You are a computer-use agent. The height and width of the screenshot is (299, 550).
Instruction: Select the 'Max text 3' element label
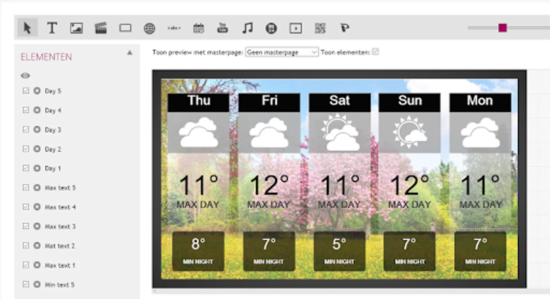pyautogui.click(x=60, y=227)
